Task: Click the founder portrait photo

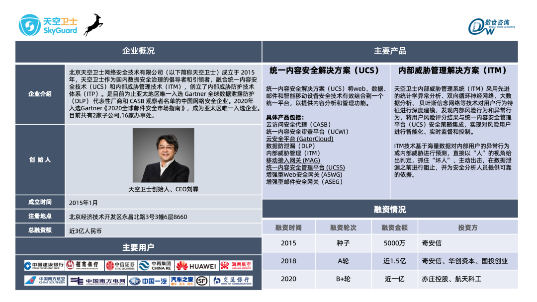Action: [x=164, y=155]
